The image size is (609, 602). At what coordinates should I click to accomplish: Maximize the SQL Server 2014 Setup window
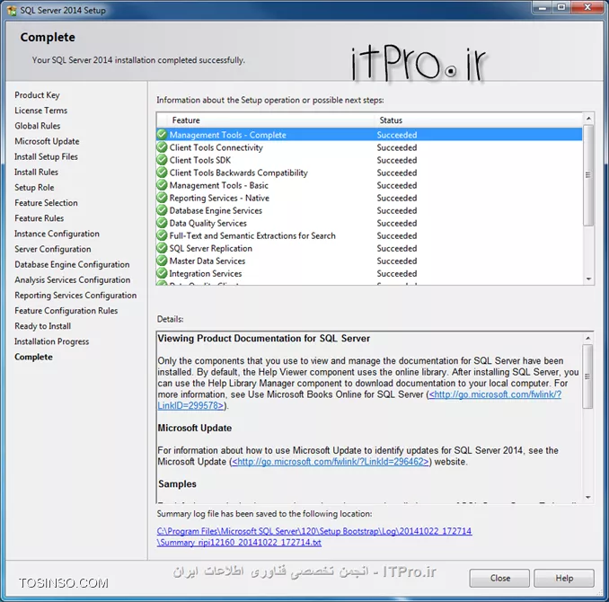coord(561,7)
